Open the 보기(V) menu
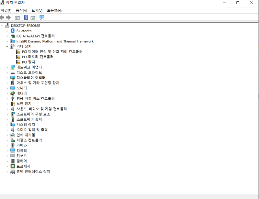Viewport: 259px width, 199px height. (x=37, y=10)
